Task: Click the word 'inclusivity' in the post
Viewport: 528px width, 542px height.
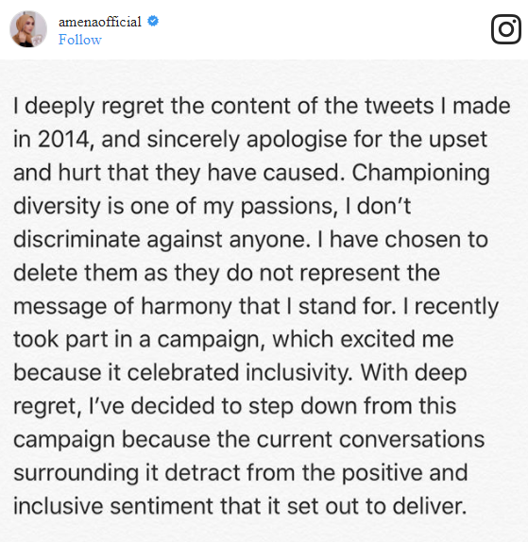Action: point(299,373)
